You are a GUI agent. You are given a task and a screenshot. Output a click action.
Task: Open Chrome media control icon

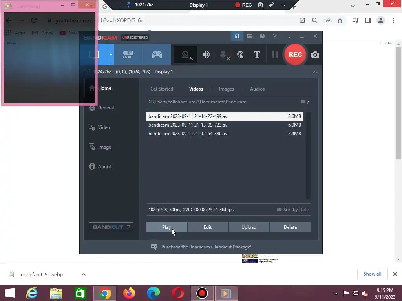(355, 20)
